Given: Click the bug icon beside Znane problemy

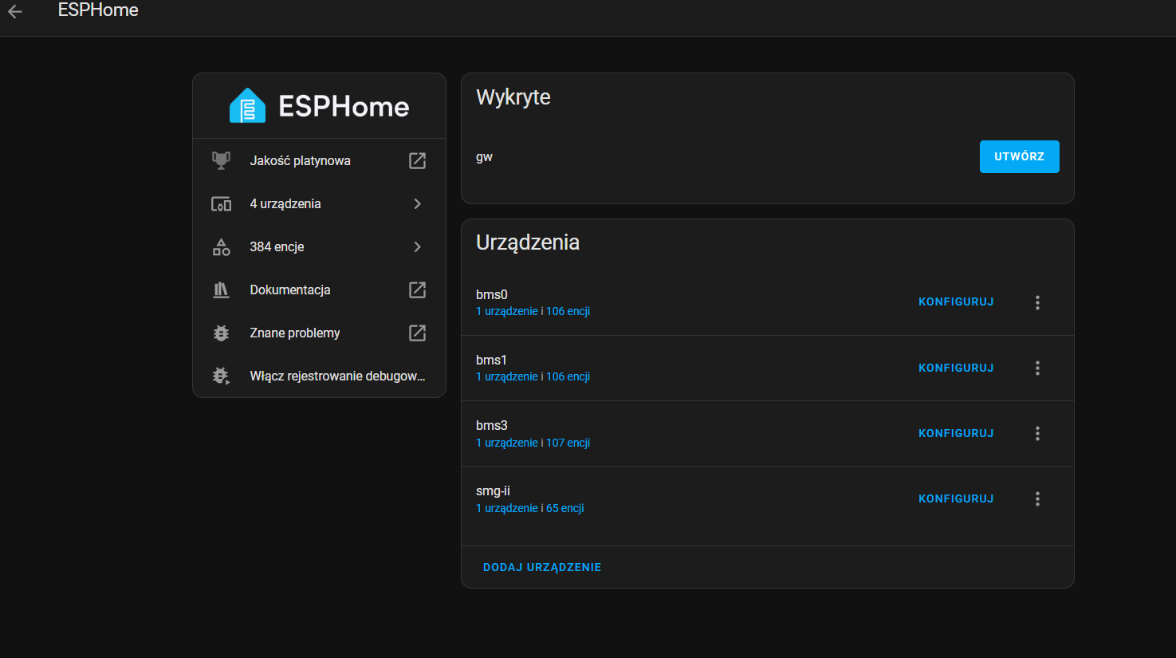Looking at the screenshot, I should tap(221, 333).
